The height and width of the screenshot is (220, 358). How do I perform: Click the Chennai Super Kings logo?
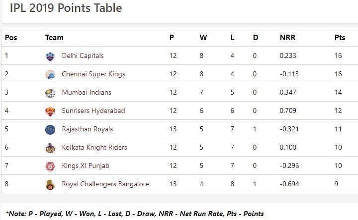pos(50,74)
